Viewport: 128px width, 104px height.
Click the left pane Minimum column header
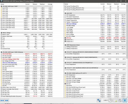(35, 4)
